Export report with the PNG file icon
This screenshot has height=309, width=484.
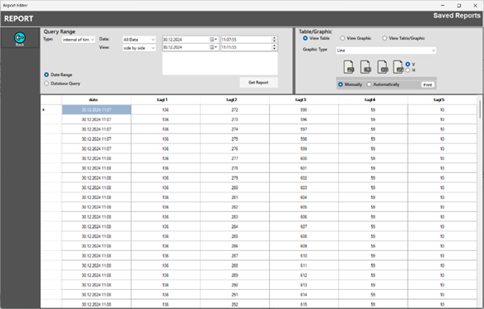coord(349,67)
